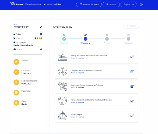
Task: Go to the Publication step circle
Action: pyautogui.click(x=128, y=39)
